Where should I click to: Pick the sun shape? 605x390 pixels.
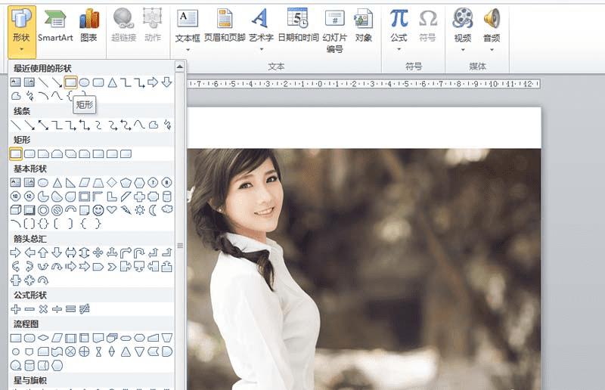[x=140, y=210]
